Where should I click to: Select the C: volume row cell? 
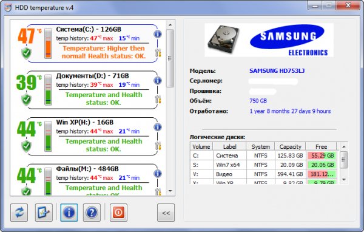pyautogui.click(x=201, y=155)
